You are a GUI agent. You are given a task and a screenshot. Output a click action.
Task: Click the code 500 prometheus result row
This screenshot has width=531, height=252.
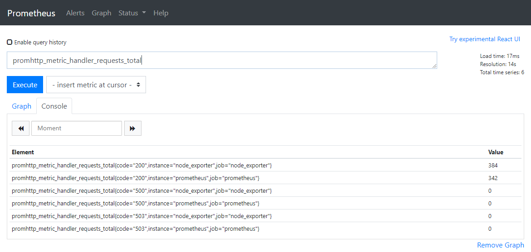[x=136, y=204]
